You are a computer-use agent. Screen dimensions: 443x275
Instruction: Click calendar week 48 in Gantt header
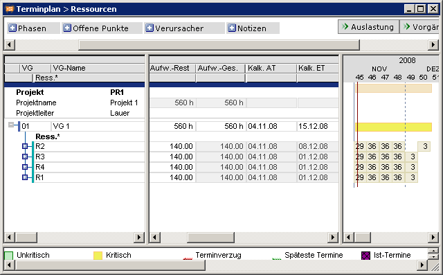point(397,78)
